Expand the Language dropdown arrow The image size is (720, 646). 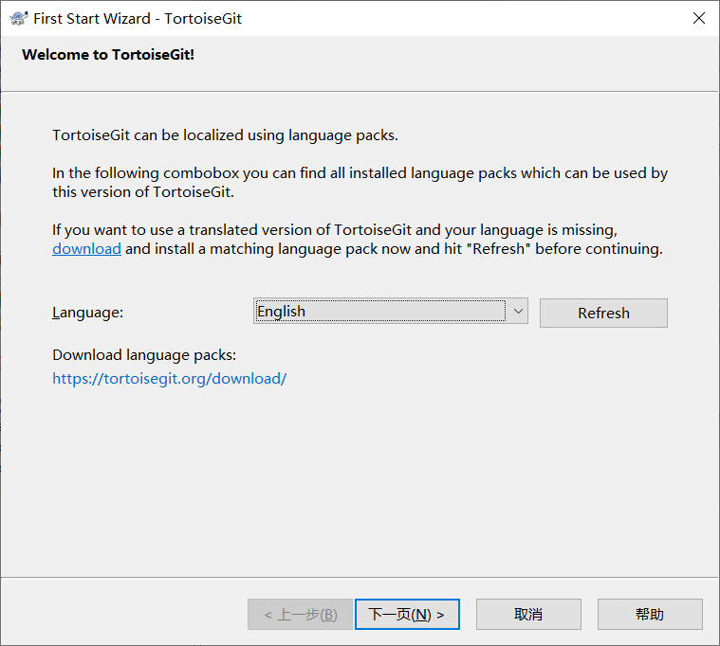(x=518, y=312)
